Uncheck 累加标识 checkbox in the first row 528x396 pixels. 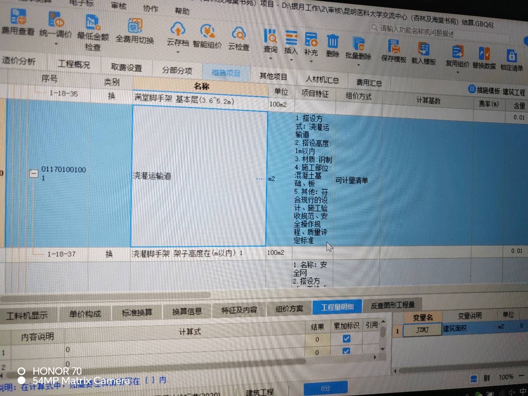tap(346, 338)
